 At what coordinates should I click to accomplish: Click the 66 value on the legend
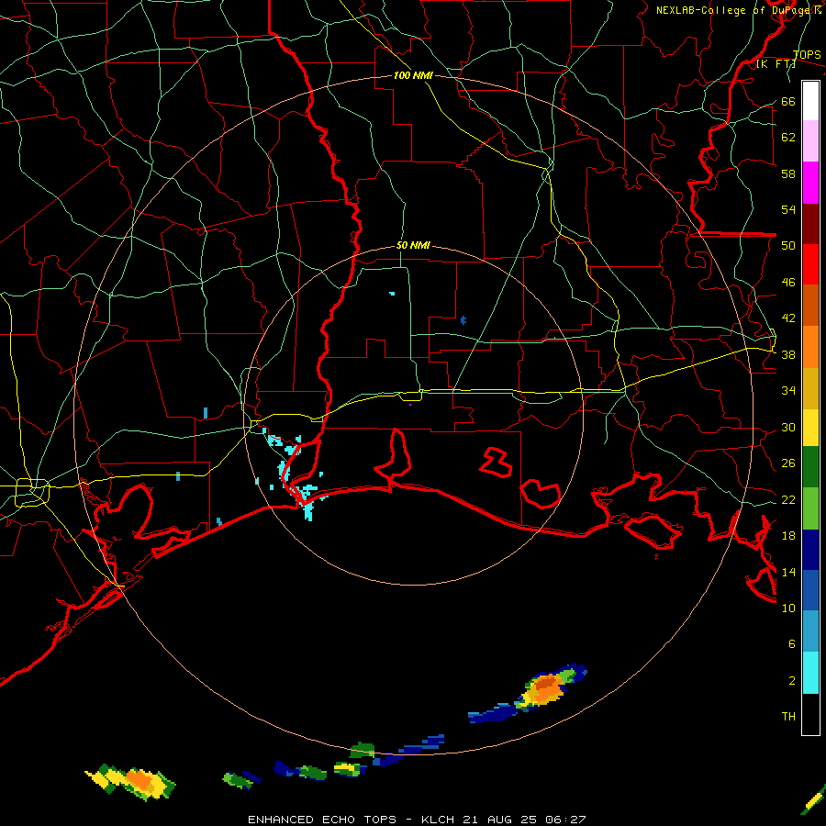pyautogui.click(x=788, y=101)
